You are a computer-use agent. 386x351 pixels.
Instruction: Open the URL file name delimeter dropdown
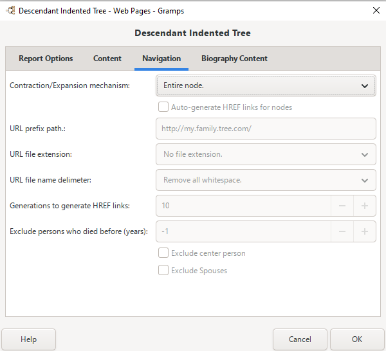266,180
